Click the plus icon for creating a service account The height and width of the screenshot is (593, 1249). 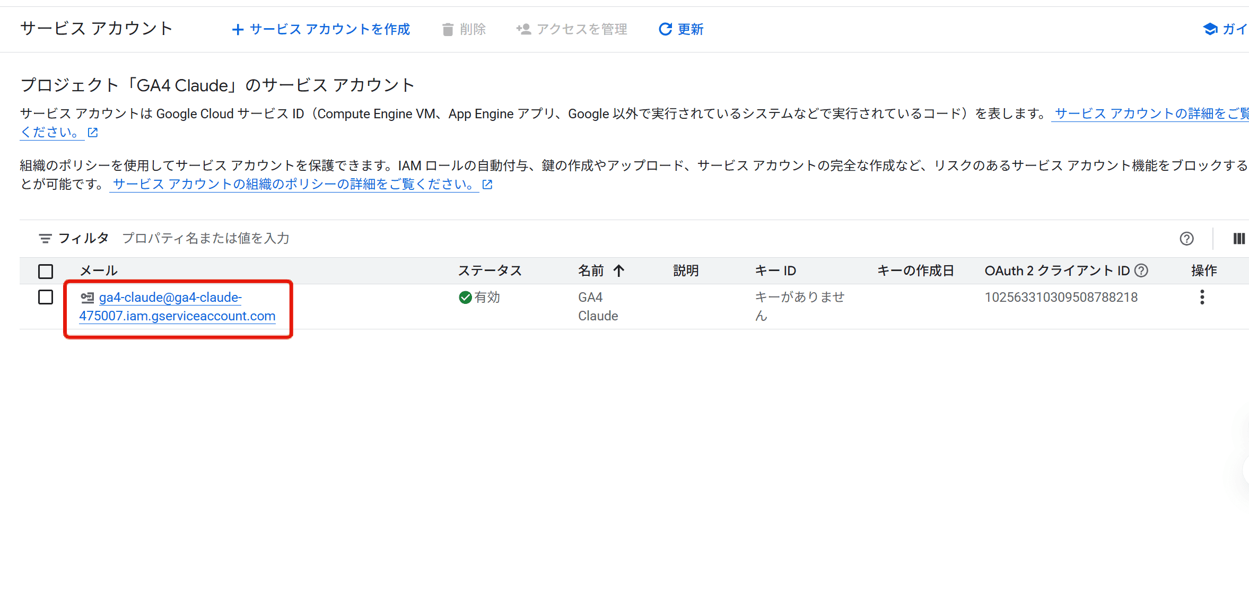[x=238, y=30]
